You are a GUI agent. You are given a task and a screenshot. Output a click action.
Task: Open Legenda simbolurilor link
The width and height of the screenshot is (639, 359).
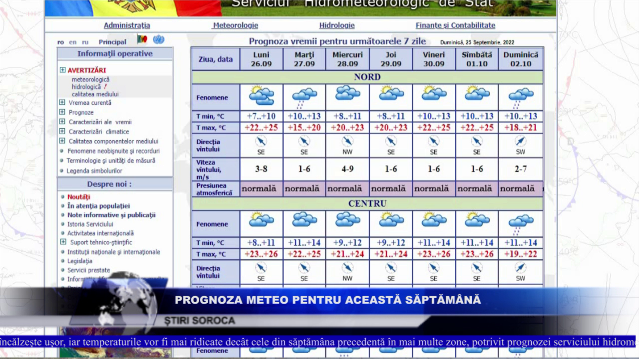click(94, 171)
